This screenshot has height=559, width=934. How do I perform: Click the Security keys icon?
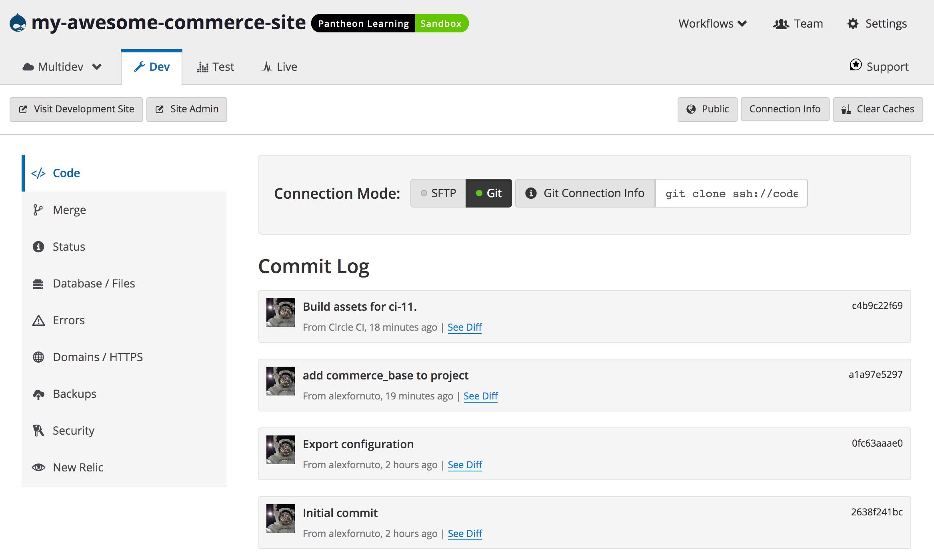[38, 431]
